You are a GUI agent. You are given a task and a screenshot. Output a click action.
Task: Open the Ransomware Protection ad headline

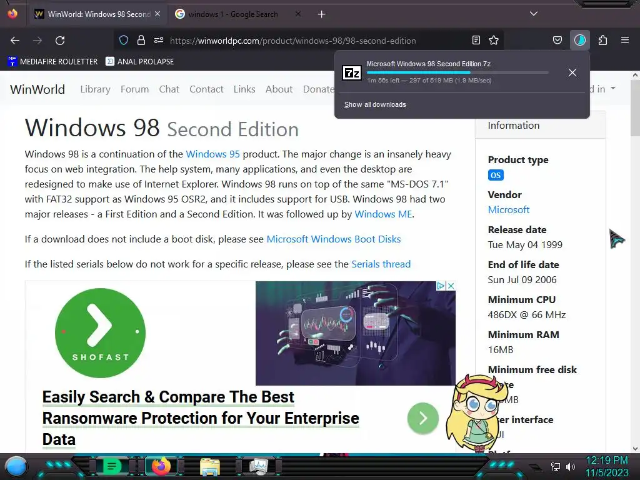click(201, 418)
